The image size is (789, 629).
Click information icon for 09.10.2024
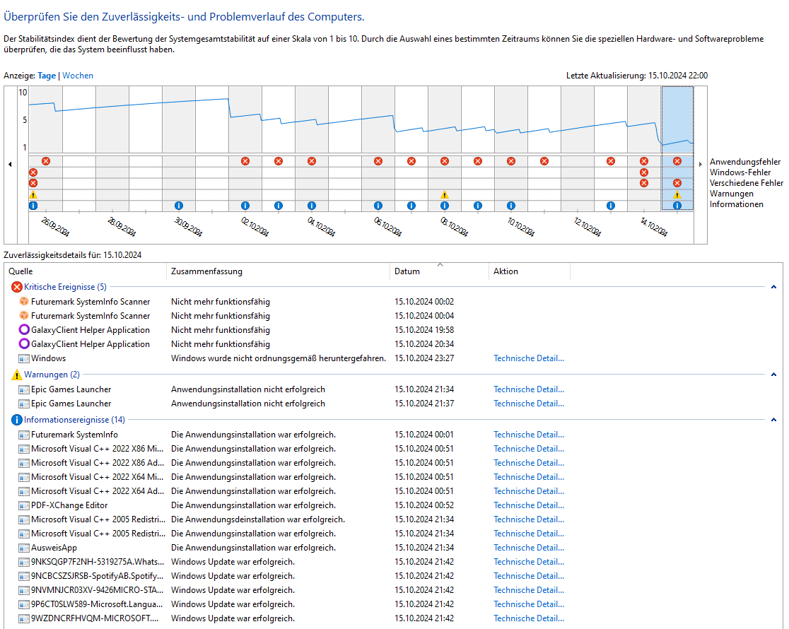(x=477, y=205)
